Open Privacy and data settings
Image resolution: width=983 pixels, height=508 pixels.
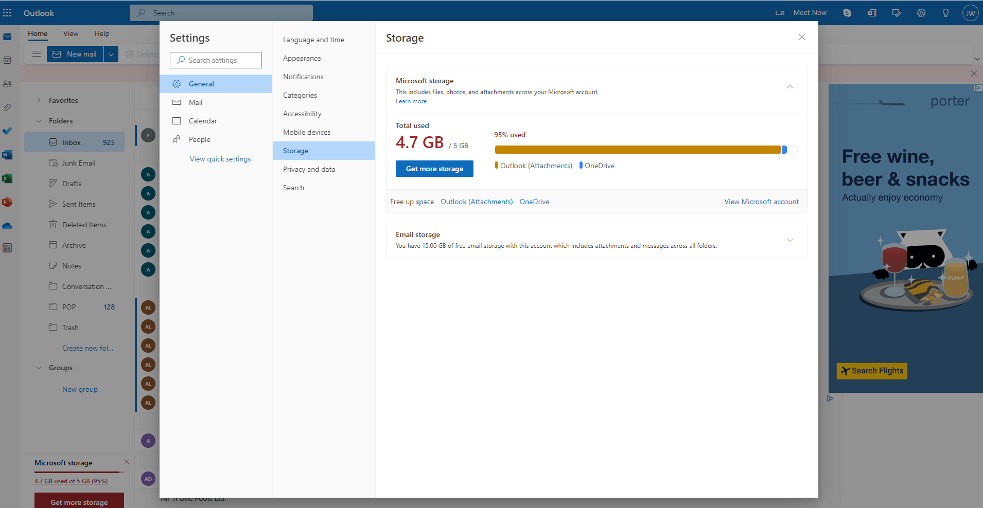click(x=324, y=169)
